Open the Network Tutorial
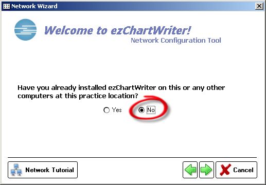Viewport: 266px width, 185px height. (43, 170)
